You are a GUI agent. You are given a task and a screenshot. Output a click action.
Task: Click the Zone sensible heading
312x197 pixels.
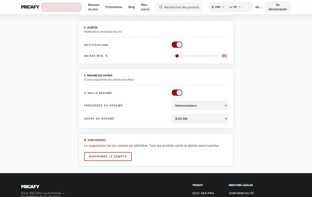[97, 140]
